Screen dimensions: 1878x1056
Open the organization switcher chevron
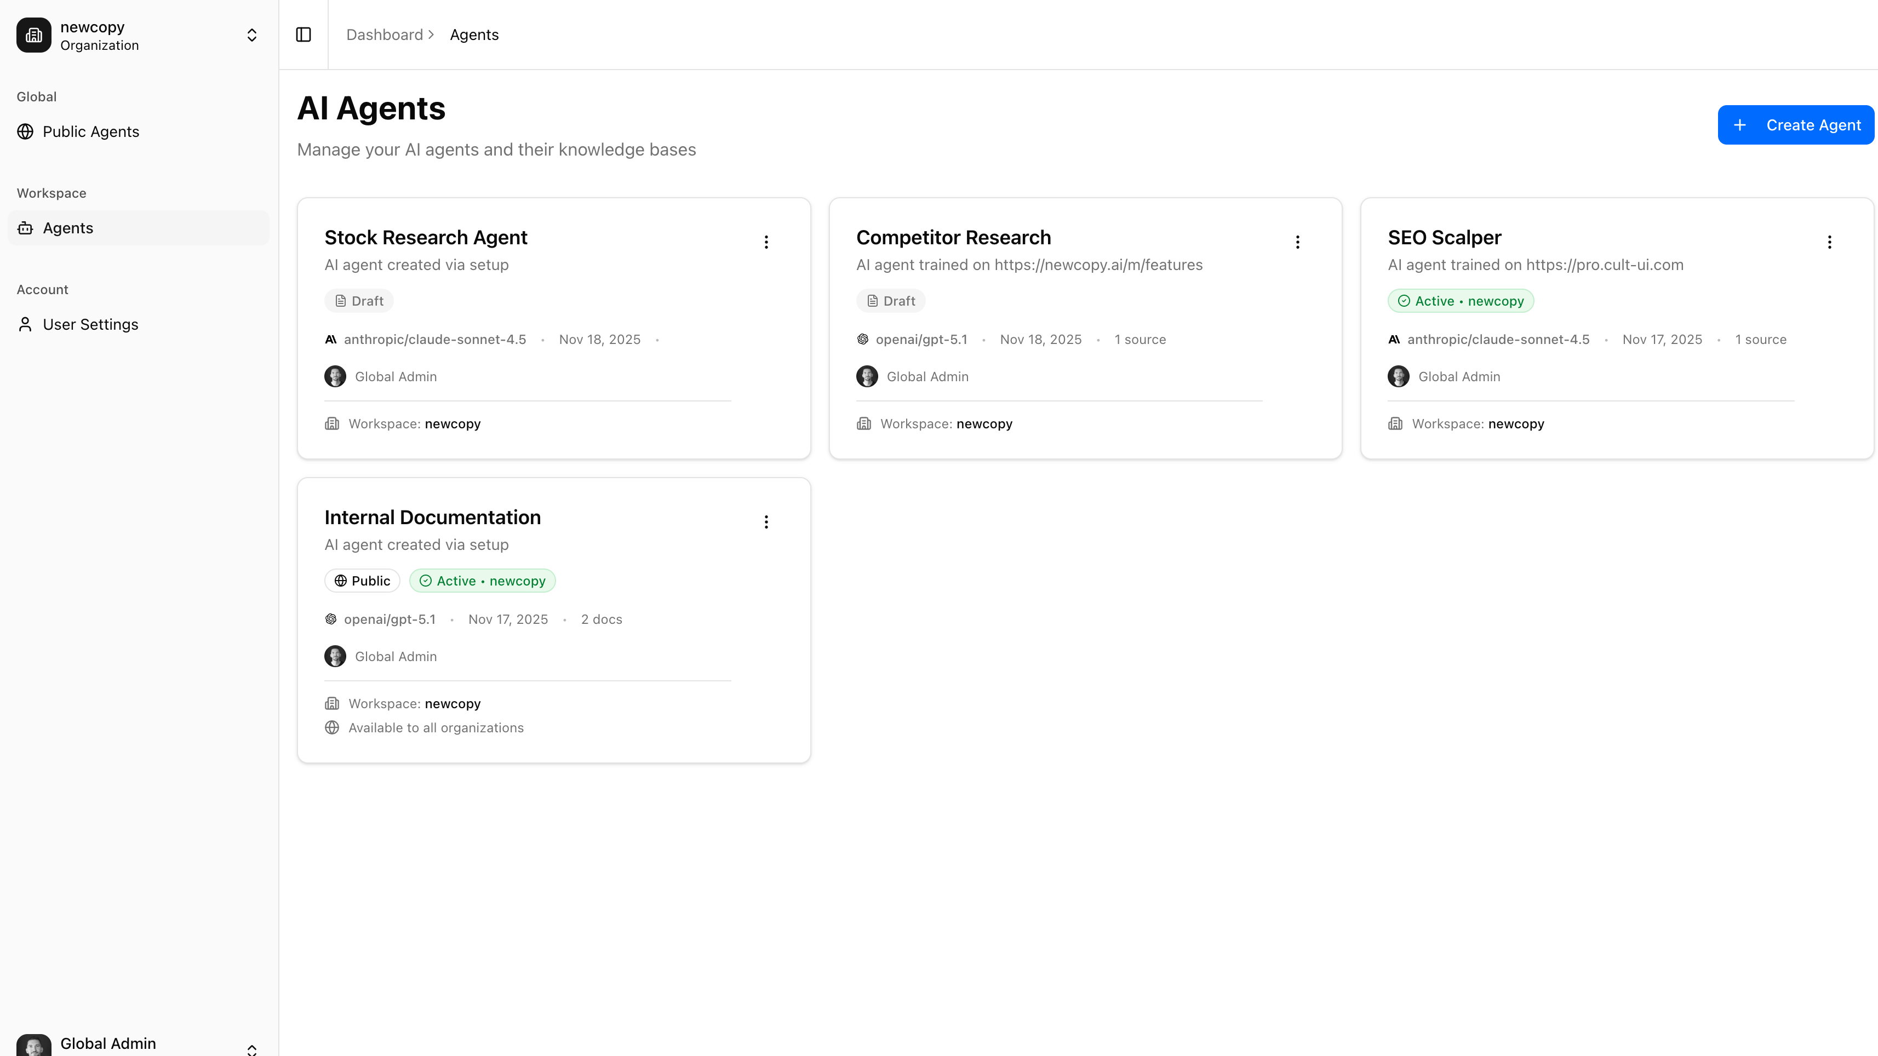[x=251, y=35]
